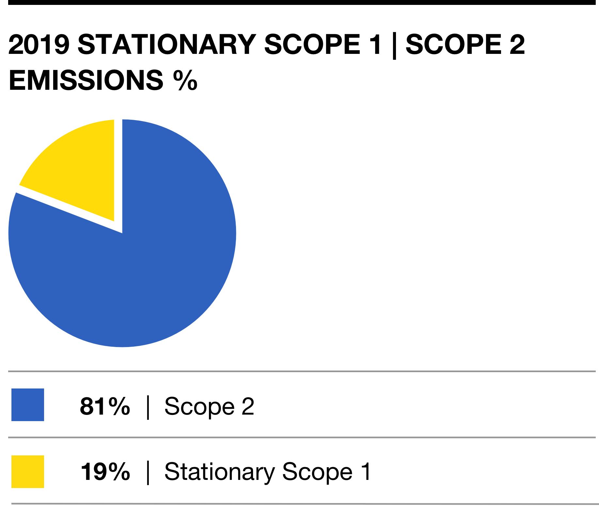Select the blue legend color swatch
This screenshot has height=506, width=599.
[28, 405]
